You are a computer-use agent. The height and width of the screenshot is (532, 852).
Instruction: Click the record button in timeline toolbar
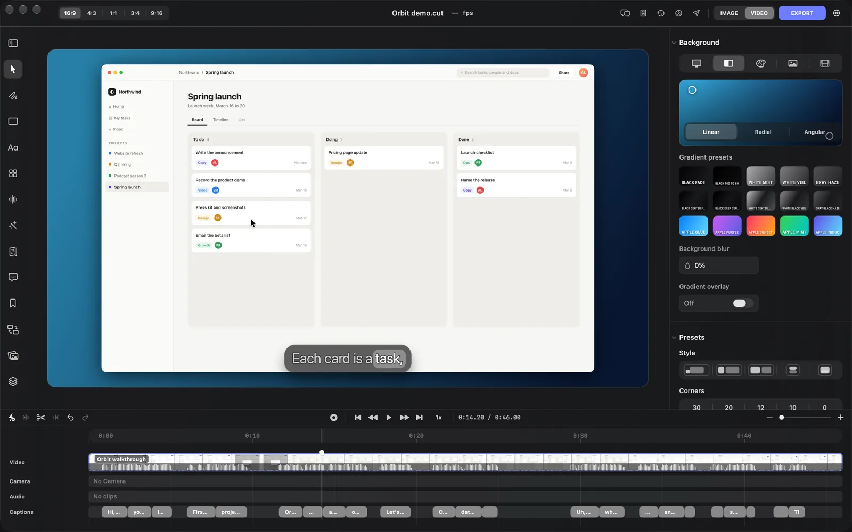click(334, 418)
